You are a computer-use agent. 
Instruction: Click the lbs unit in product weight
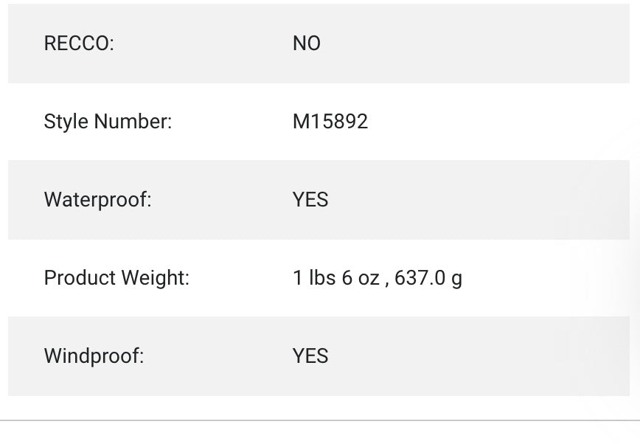tap(321, 278)
